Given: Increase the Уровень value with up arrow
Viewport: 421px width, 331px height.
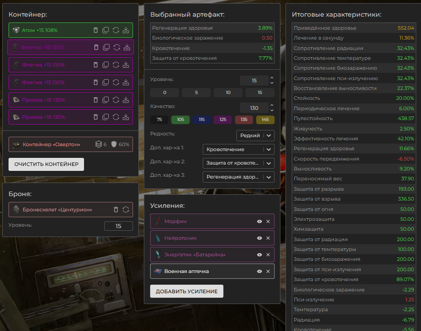Looking at the screenshot, I should point(272,78).
